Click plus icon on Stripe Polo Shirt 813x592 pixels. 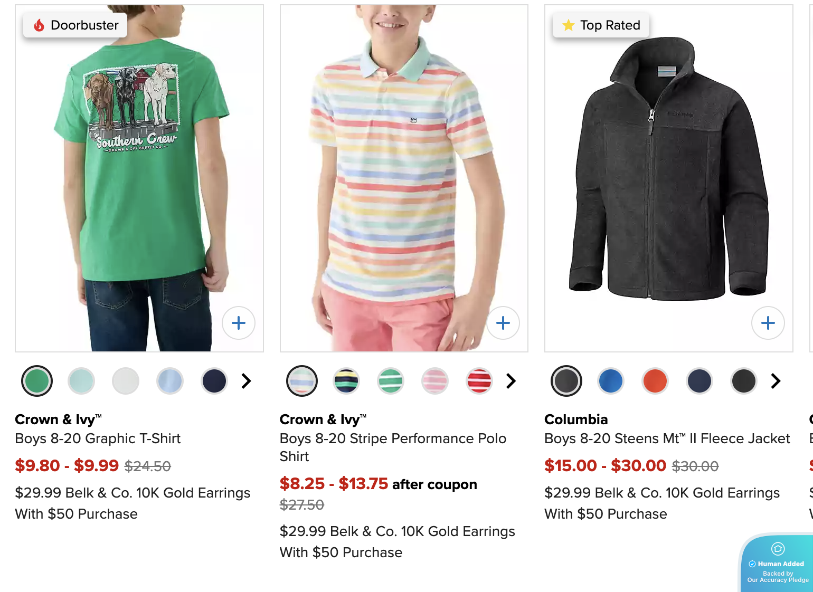[x=503, y=323]
